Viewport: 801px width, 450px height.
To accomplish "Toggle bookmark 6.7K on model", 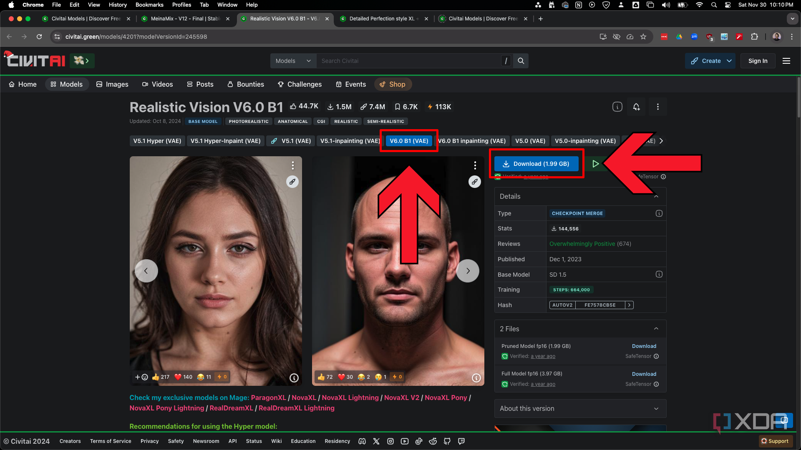I will click(x=406, y=107).
